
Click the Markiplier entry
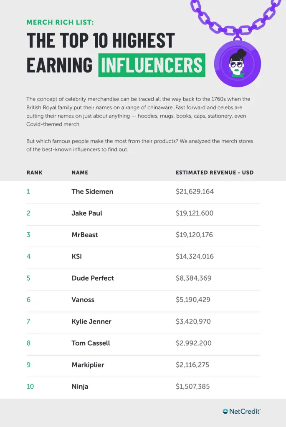point(88,365)
